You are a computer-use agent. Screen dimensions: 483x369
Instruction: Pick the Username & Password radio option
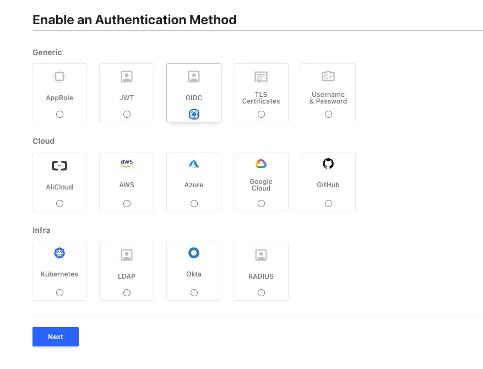328,115
